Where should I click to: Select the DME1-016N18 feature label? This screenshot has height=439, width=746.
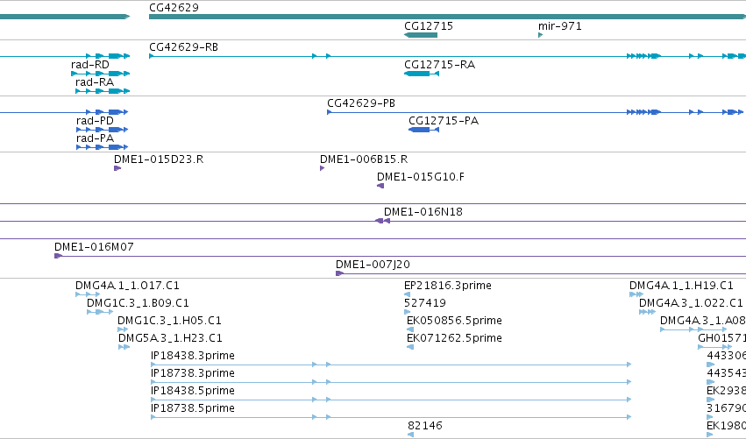tap(423, 212)
